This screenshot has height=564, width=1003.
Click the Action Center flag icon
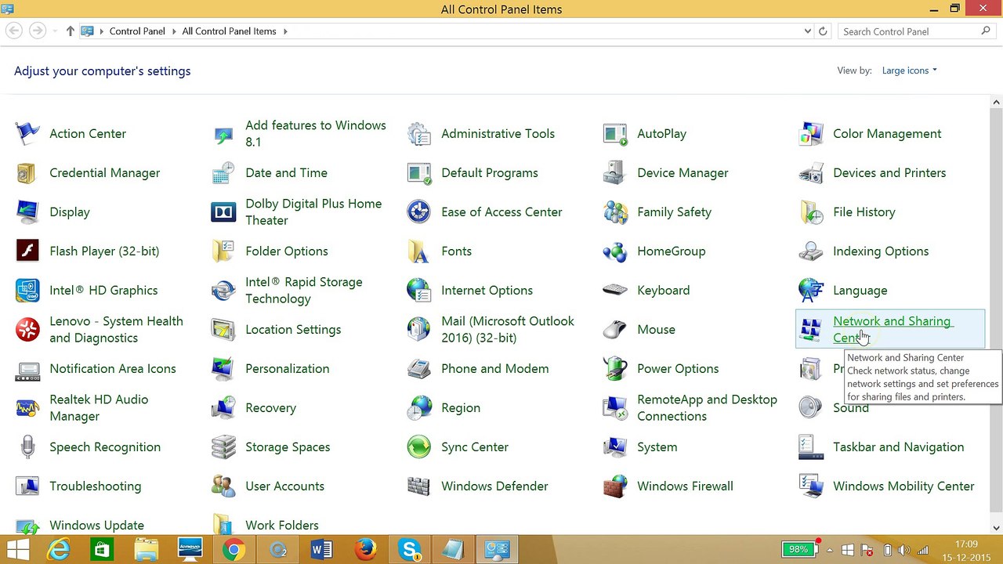[x=27, y=134]
